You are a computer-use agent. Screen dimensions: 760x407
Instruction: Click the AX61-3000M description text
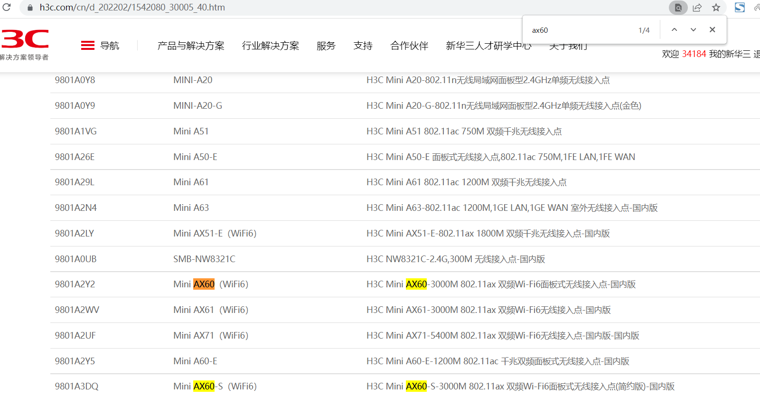(x=488, y=310)
